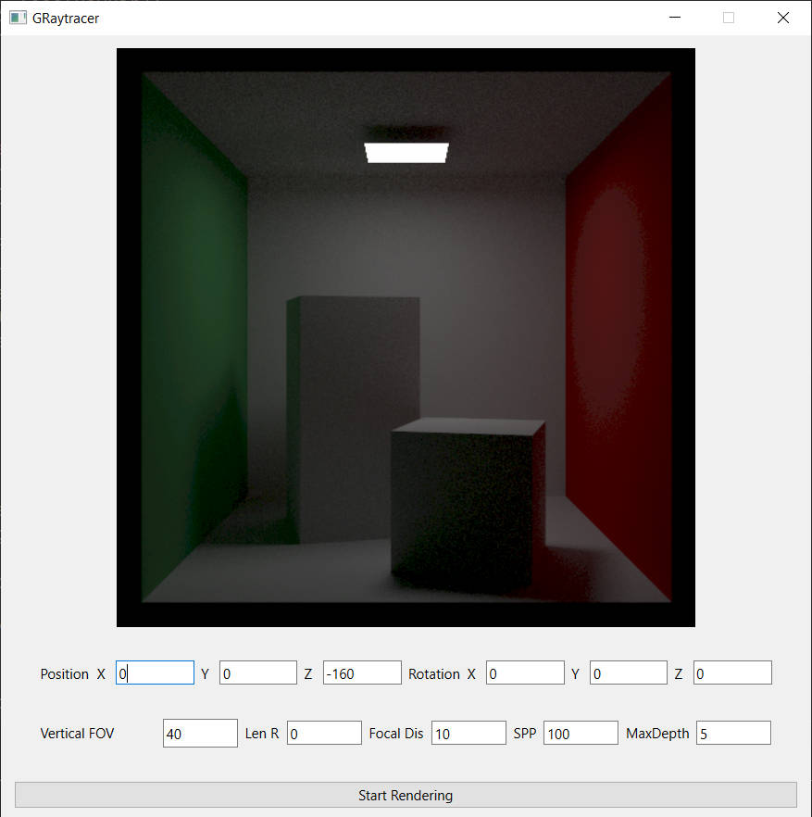Click the white ceiling light in render
The image size is (812, 817).
click(x=406, y=153)
